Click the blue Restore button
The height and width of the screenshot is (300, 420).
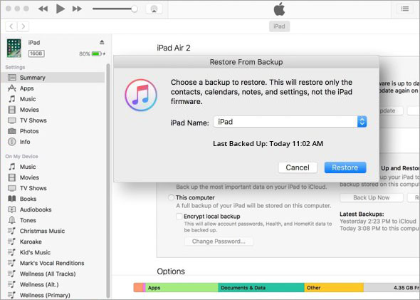pyautogui.click(x=345, y=167)
